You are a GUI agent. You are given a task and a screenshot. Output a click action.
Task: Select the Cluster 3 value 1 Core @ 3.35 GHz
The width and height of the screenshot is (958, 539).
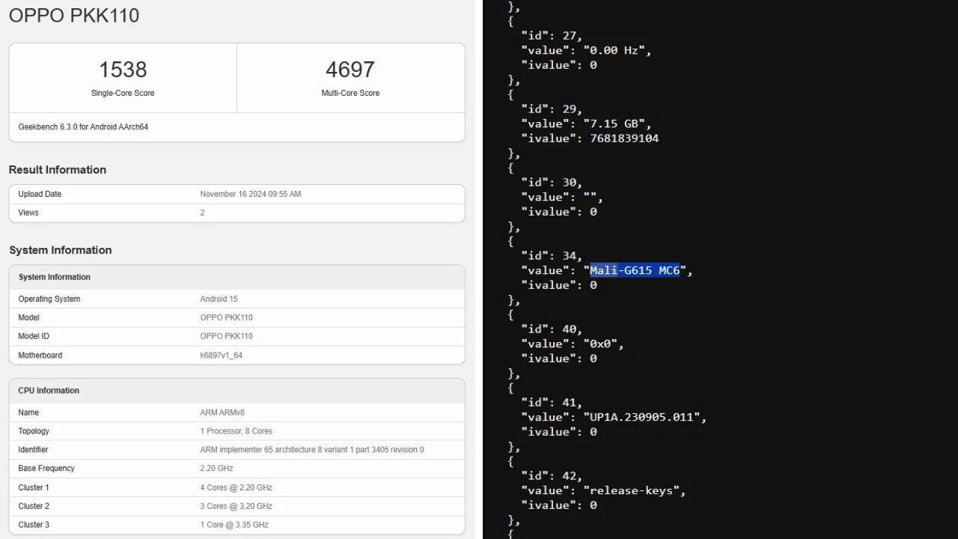(x=234, y=525)
